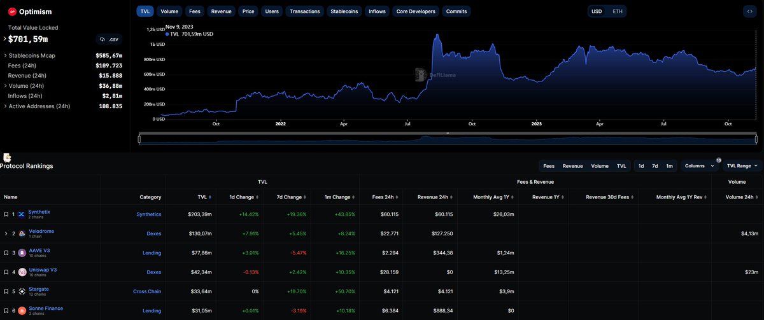This screenshot has height=320, width=764.
Task: Toggle the Users chart metric
Action: coord(272,11)
